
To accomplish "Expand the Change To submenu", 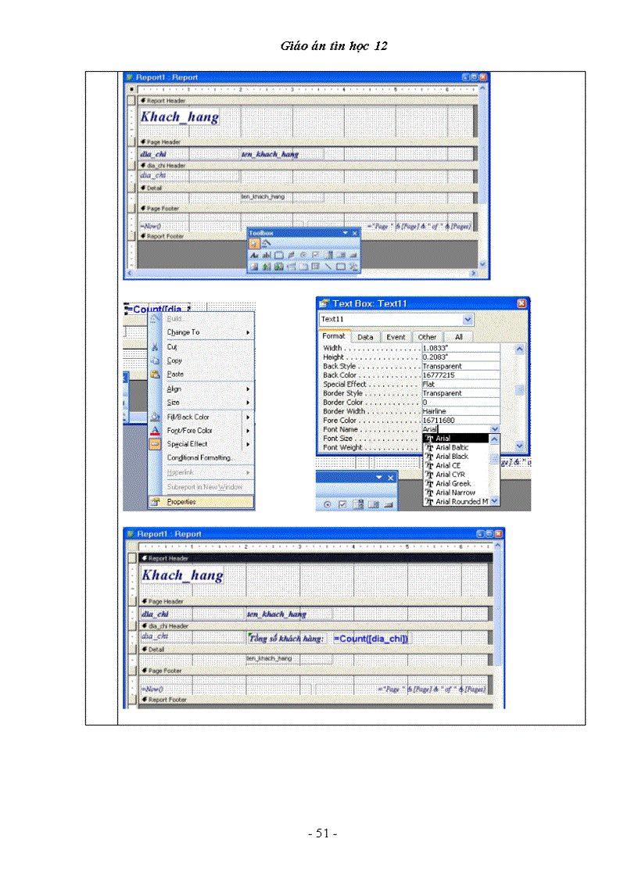I will pyautogui.click(x=249, y=332).
